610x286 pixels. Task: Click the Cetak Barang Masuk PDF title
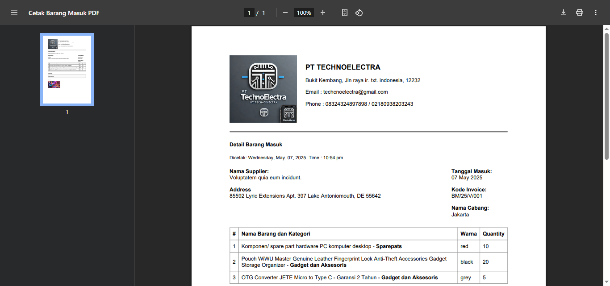[64, 13]
